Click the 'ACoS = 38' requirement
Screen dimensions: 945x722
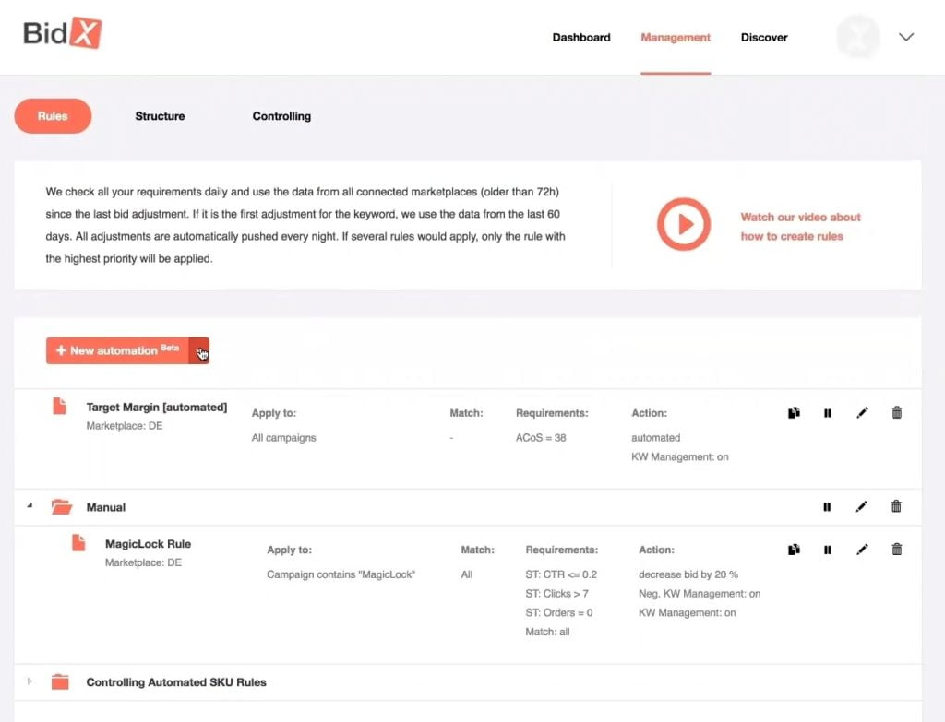pyautogui.click(x=541, y=438)
